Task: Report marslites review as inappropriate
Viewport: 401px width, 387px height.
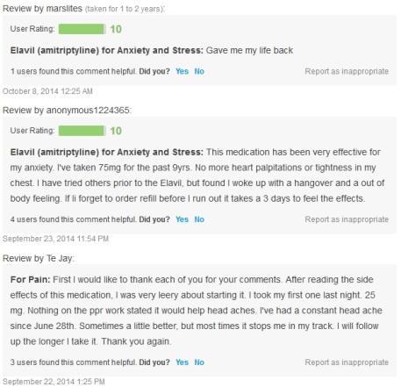Action: click(347, 71)
